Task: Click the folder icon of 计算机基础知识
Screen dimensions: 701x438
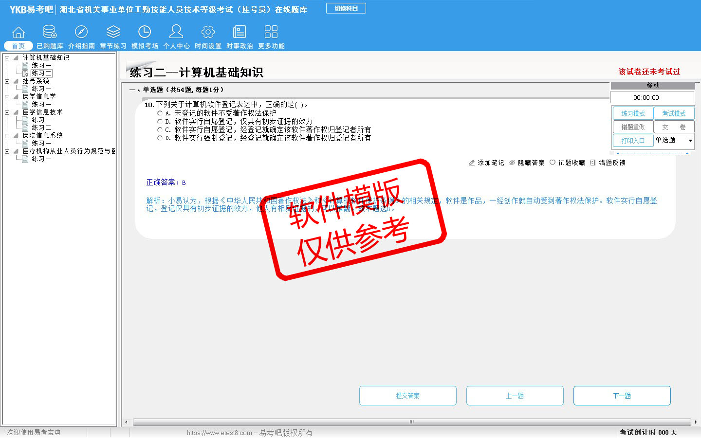Action: [16, 57]
